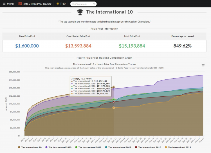The height and width of the screenshot is (153, 211).
Task: Click the $15,193,884 total prize value
Action: coord(132,46)
